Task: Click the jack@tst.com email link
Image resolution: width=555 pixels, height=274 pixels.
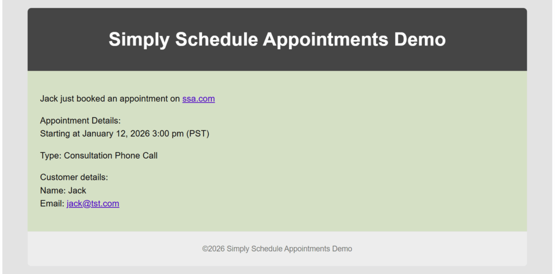Action: tap(93, 204)
